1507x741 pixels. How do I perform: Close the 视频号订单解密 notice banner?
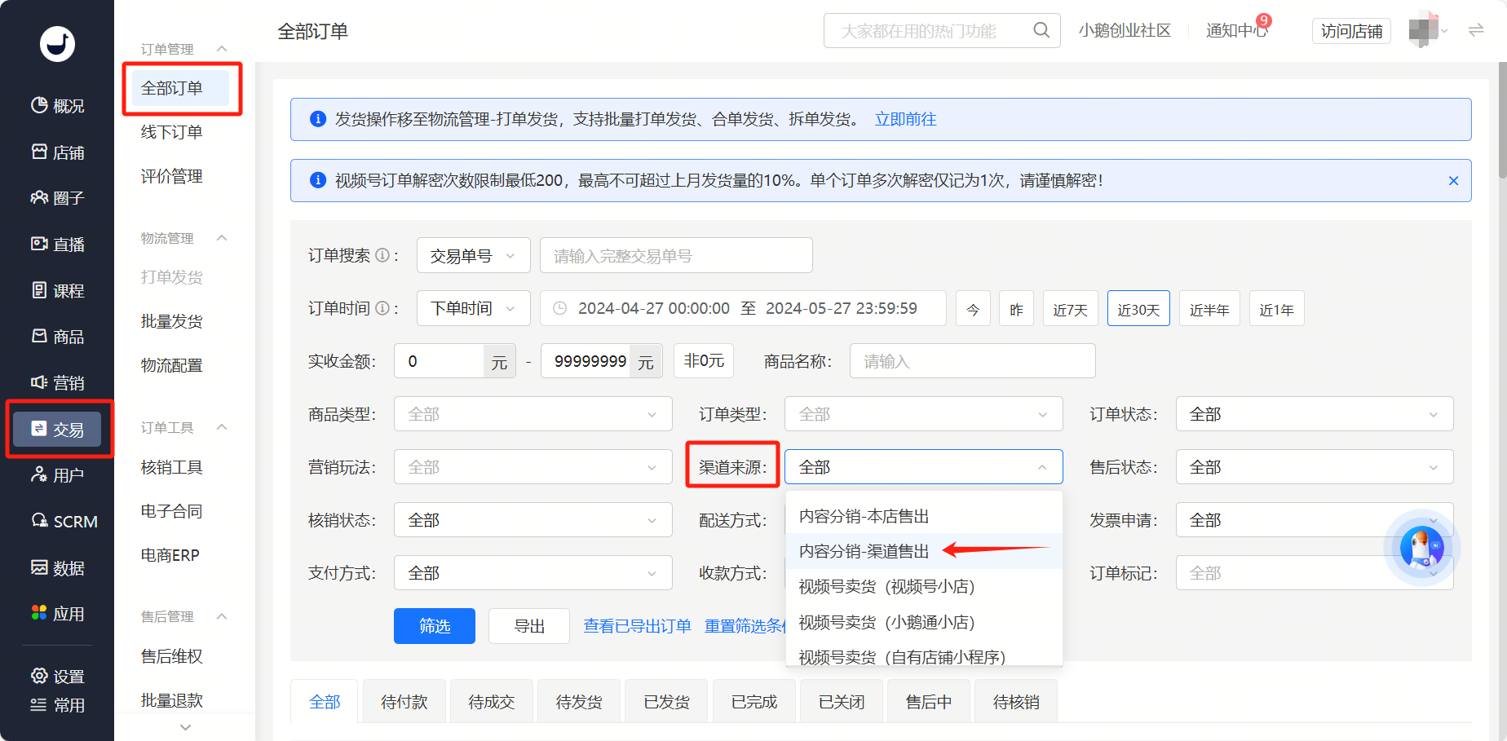tap(1453, 181)
